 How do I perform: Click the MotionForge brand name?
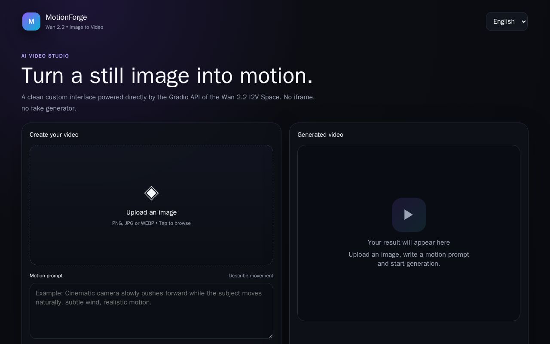pos(66,17)
